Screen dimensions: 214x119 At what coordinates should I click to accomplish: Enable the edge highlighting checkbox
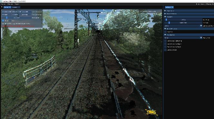[165, 41]
